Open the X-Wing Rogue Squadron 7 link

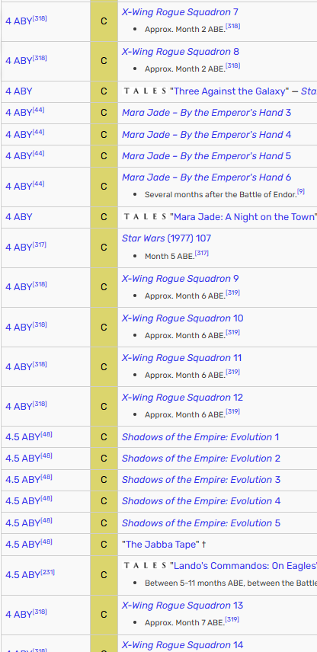(180, 12)
